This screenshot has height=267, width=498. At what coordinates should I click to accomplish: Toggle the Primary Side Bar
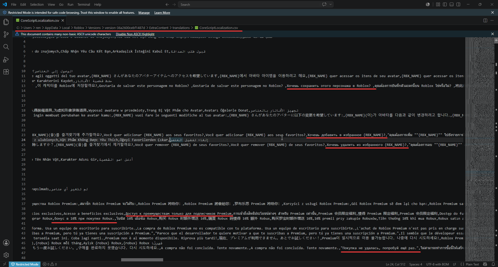pyautogui.click(x=445, y=4)
